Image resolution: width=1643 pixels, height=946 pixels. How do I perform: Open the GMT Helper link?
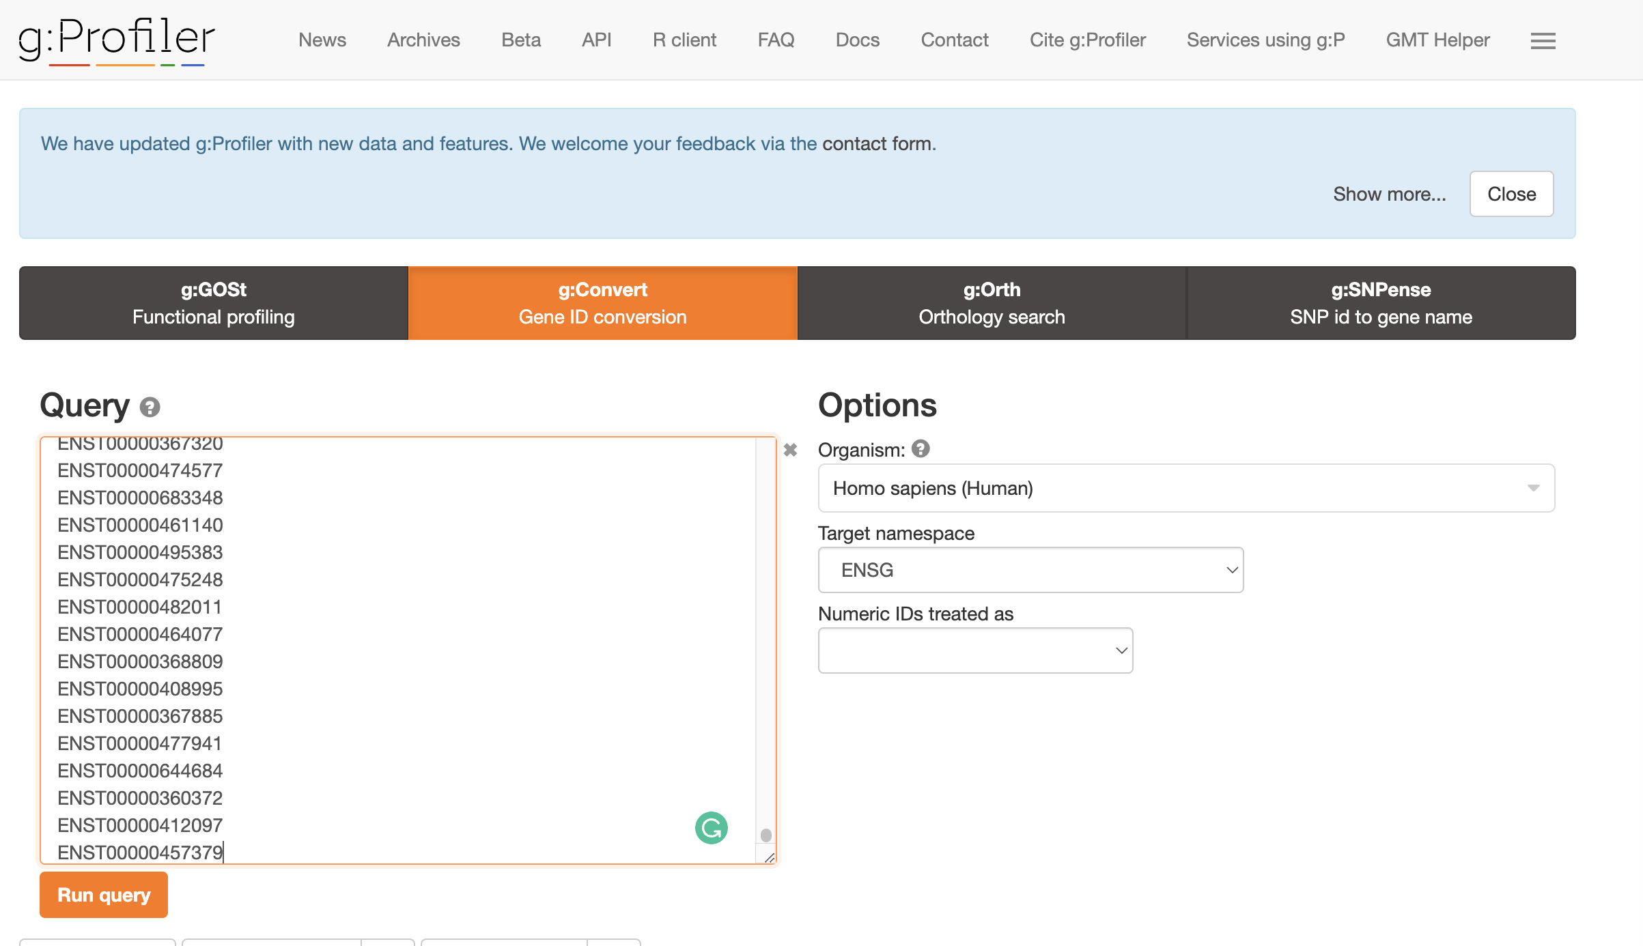tap(1437, 40)
